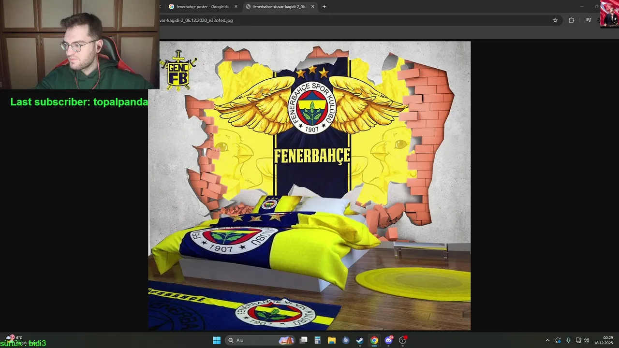The height and width of the screenshot is (348, 619).
Task: Open the Chrome extensions puzzle icon
Action: coord(571,20)
